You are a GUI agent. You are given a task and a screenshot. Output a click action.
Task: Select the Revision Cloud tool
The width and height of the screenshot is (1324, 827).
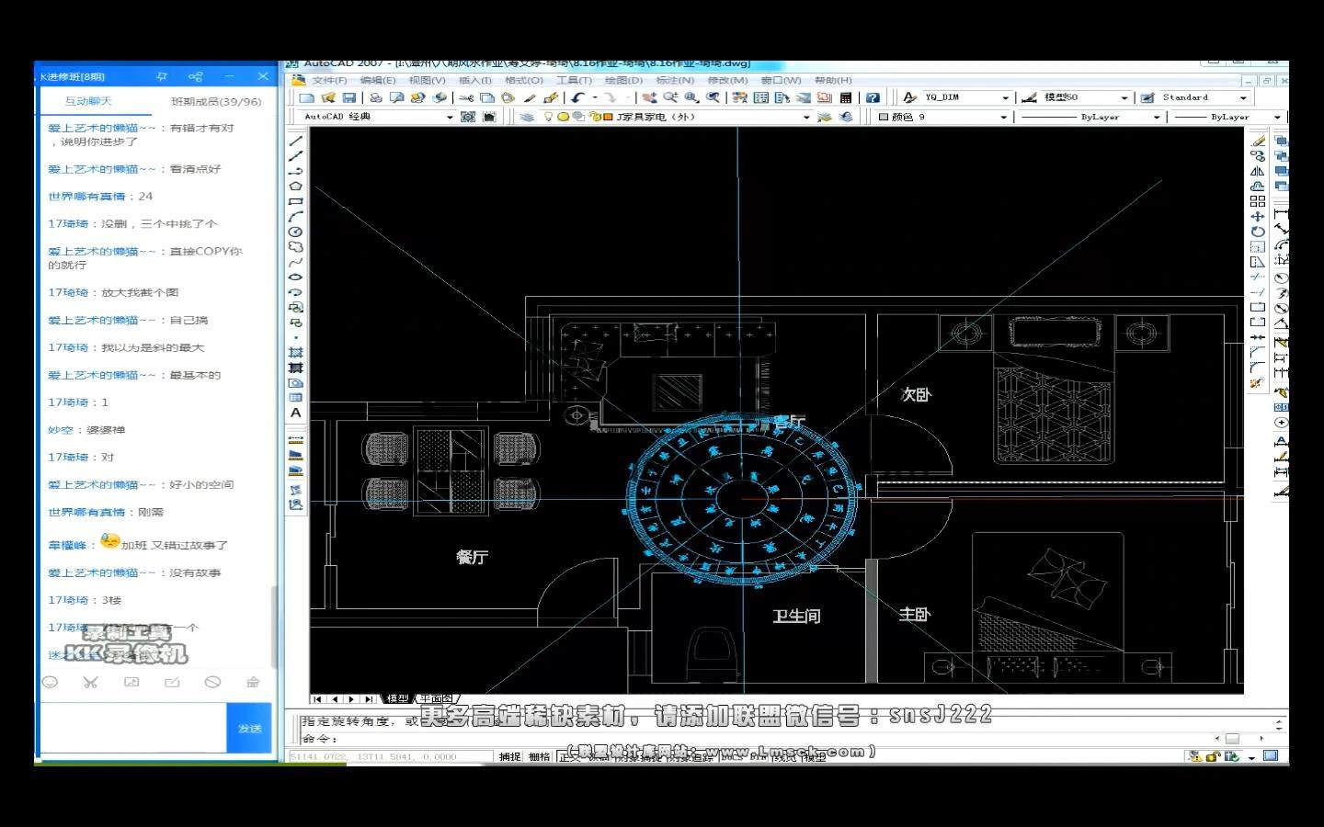pyautogui.click(x=296, y=246)
